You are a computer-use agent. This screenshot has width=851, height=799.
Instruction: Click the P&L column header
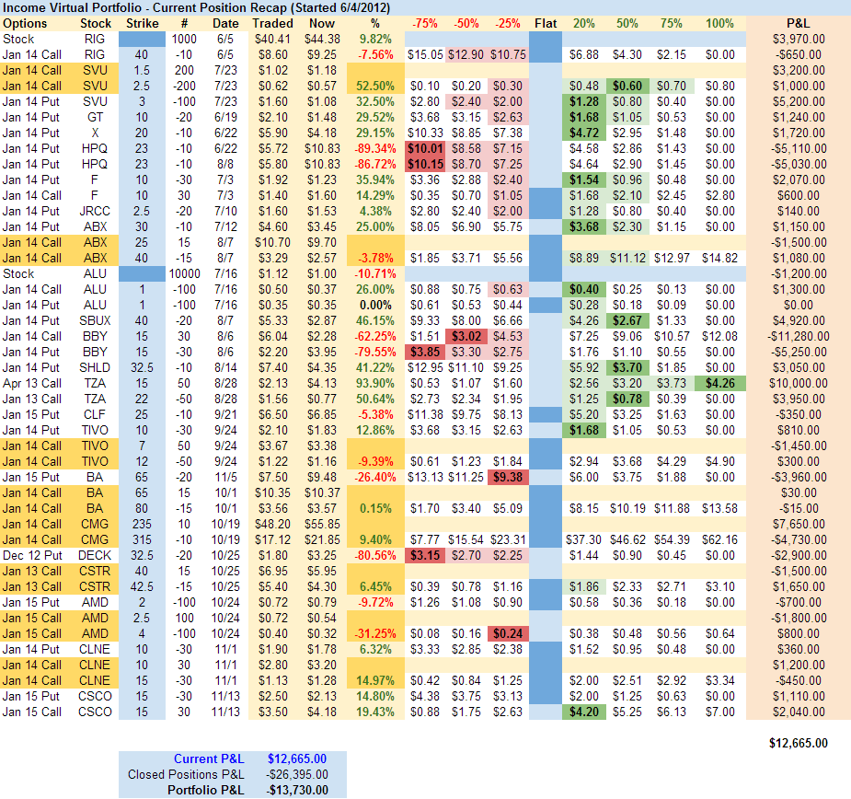tap(799, 23)
